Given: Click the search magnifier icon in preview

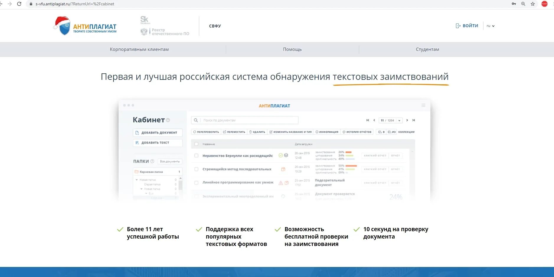Looking at the screenshot, I should point(196,120).
